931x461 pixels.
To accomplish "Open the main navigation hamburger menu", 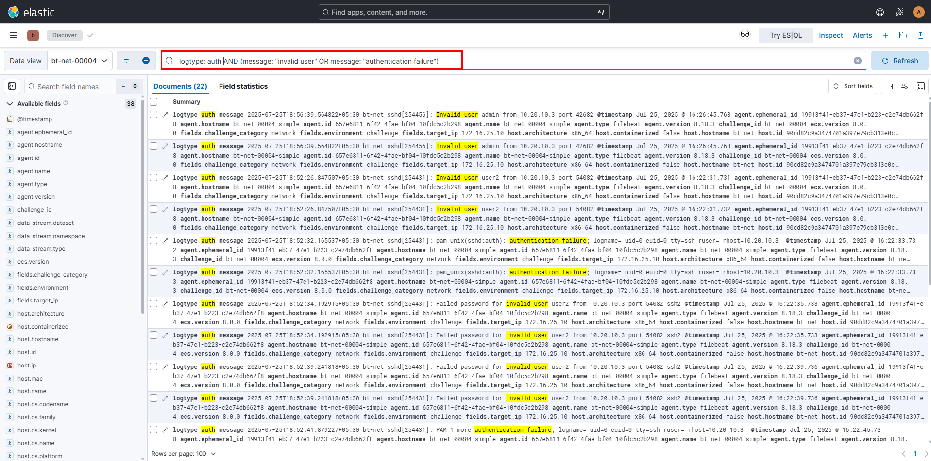I will coord(14,35).
